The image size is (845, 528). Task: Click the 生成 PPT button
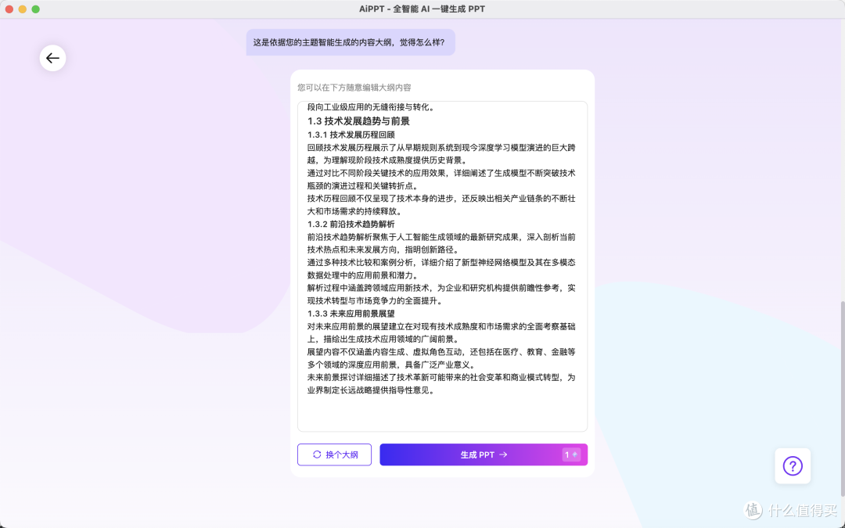pyautogui.click(x=484, y=454)
